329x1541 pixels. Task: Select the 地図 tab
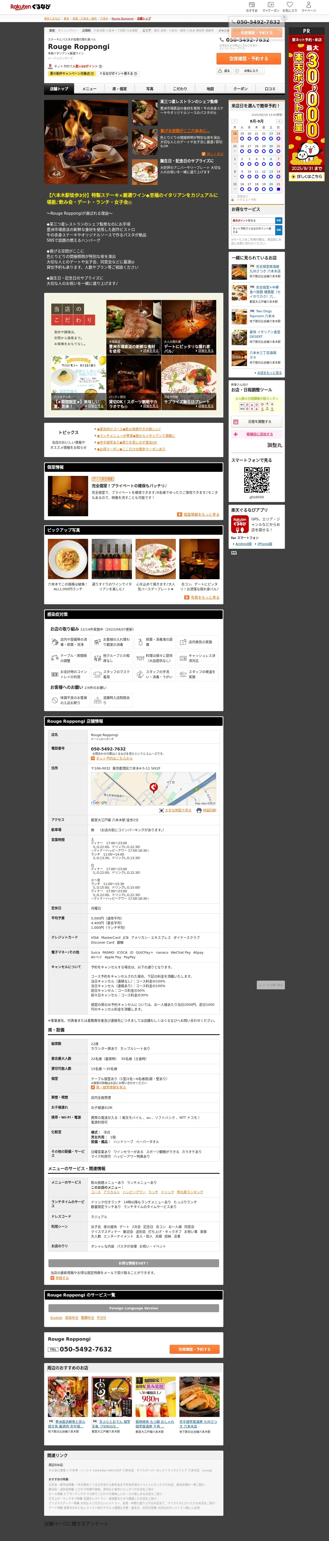[210, 89]
